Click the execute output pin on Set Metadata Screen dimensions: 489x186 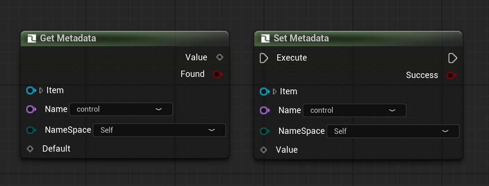[x=453, y=58]
